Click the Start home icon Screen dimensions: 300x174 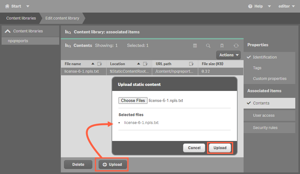pyautogui.click(x=7, y=6)
